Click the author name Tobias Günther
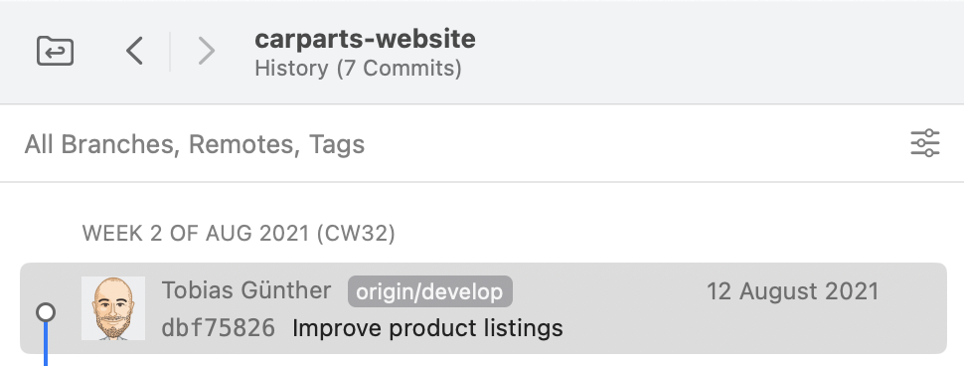This screenshot has height=366, width=964. [x=245, y=290]
